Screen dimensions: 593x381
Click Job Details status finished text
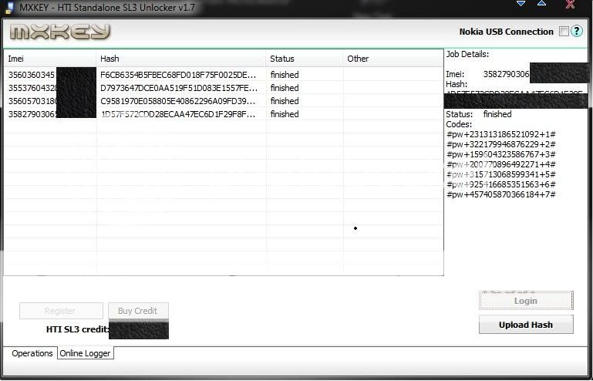pos(497,114)
